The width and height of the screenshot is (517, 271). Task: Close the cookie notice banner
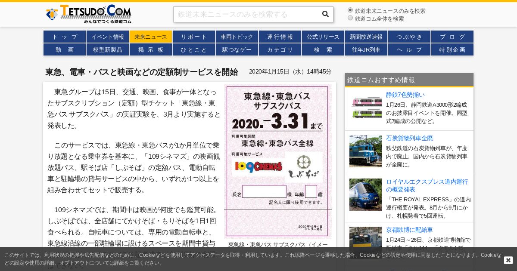(508, 260)
